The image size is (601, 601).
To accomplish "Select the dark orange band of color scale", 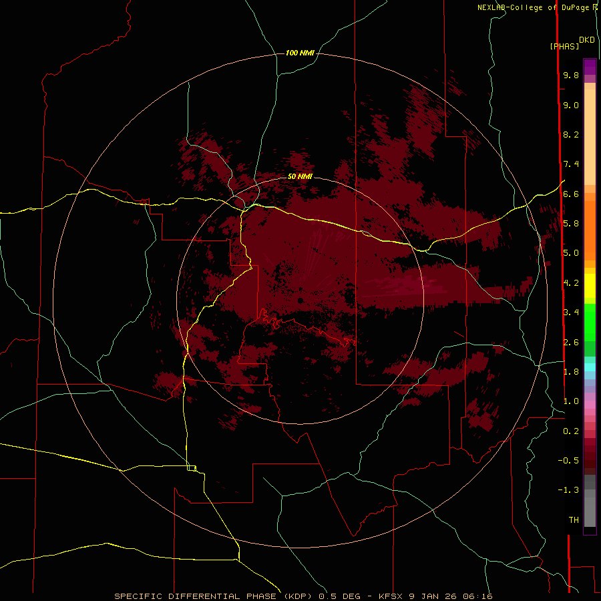I will [590, 230].
